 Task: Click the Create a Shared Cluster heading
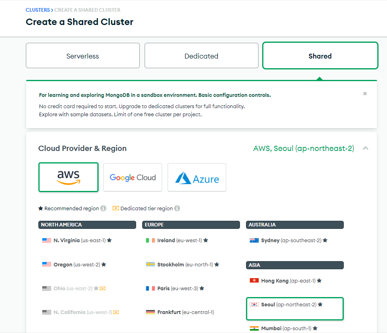[x=80, y=22]
